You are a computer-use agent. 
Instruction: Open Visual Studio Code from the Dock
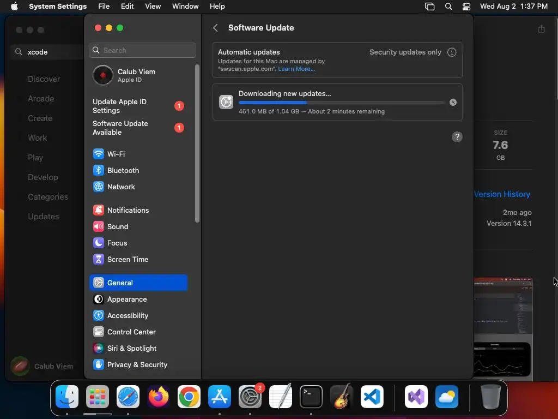[x=372, y=396]
